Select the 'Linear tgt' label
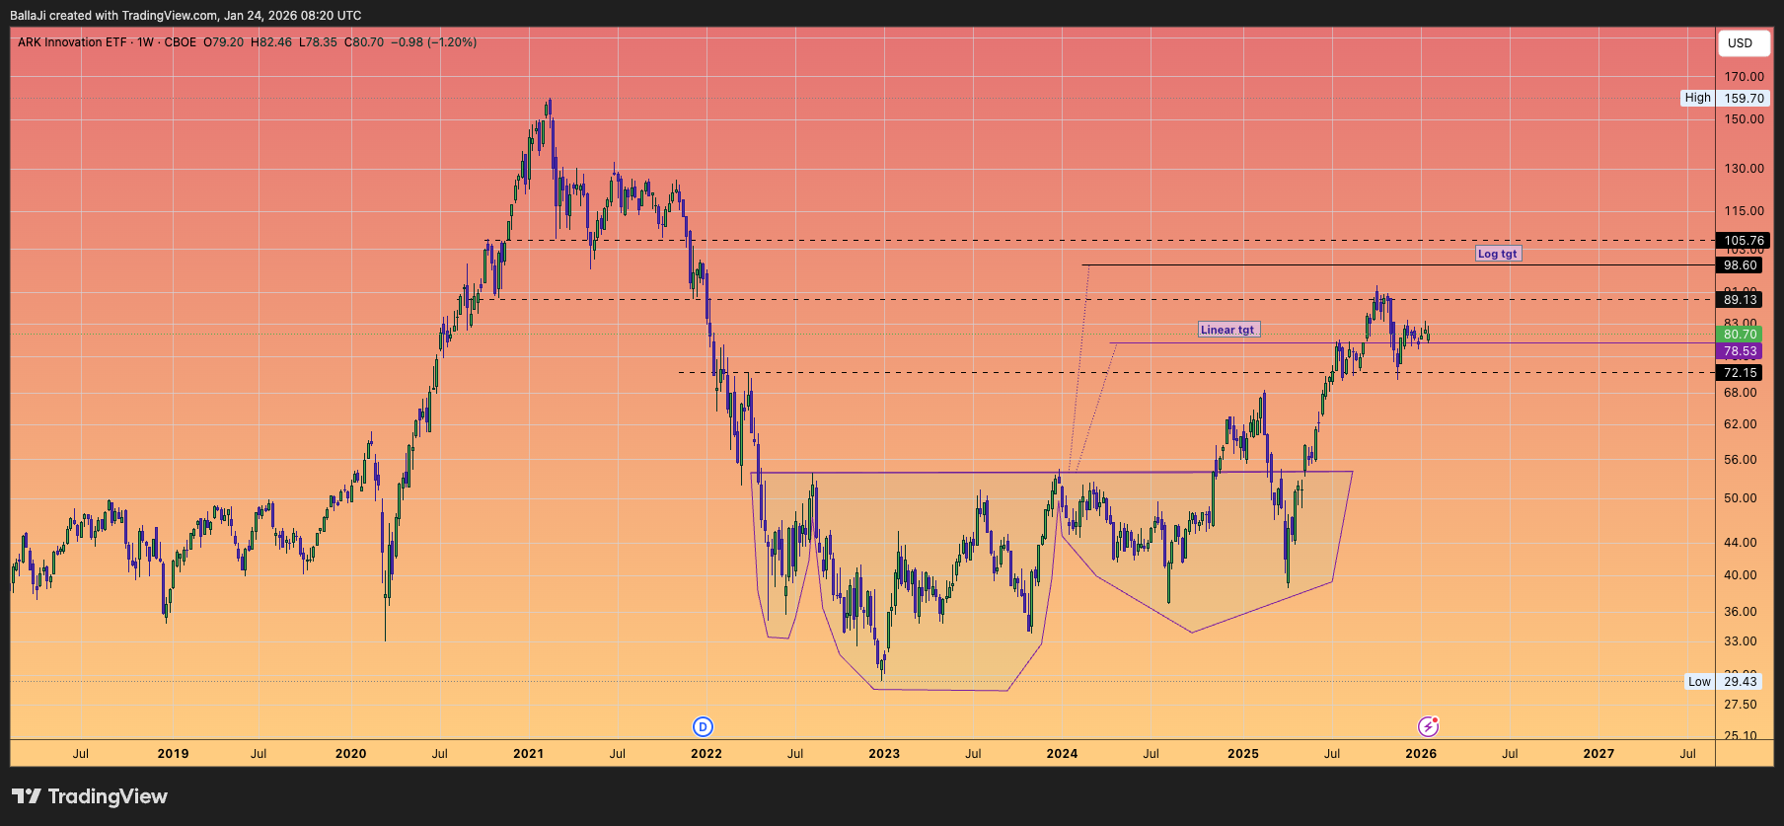This screenshot has width=1784, height=826. [1228, 330]
